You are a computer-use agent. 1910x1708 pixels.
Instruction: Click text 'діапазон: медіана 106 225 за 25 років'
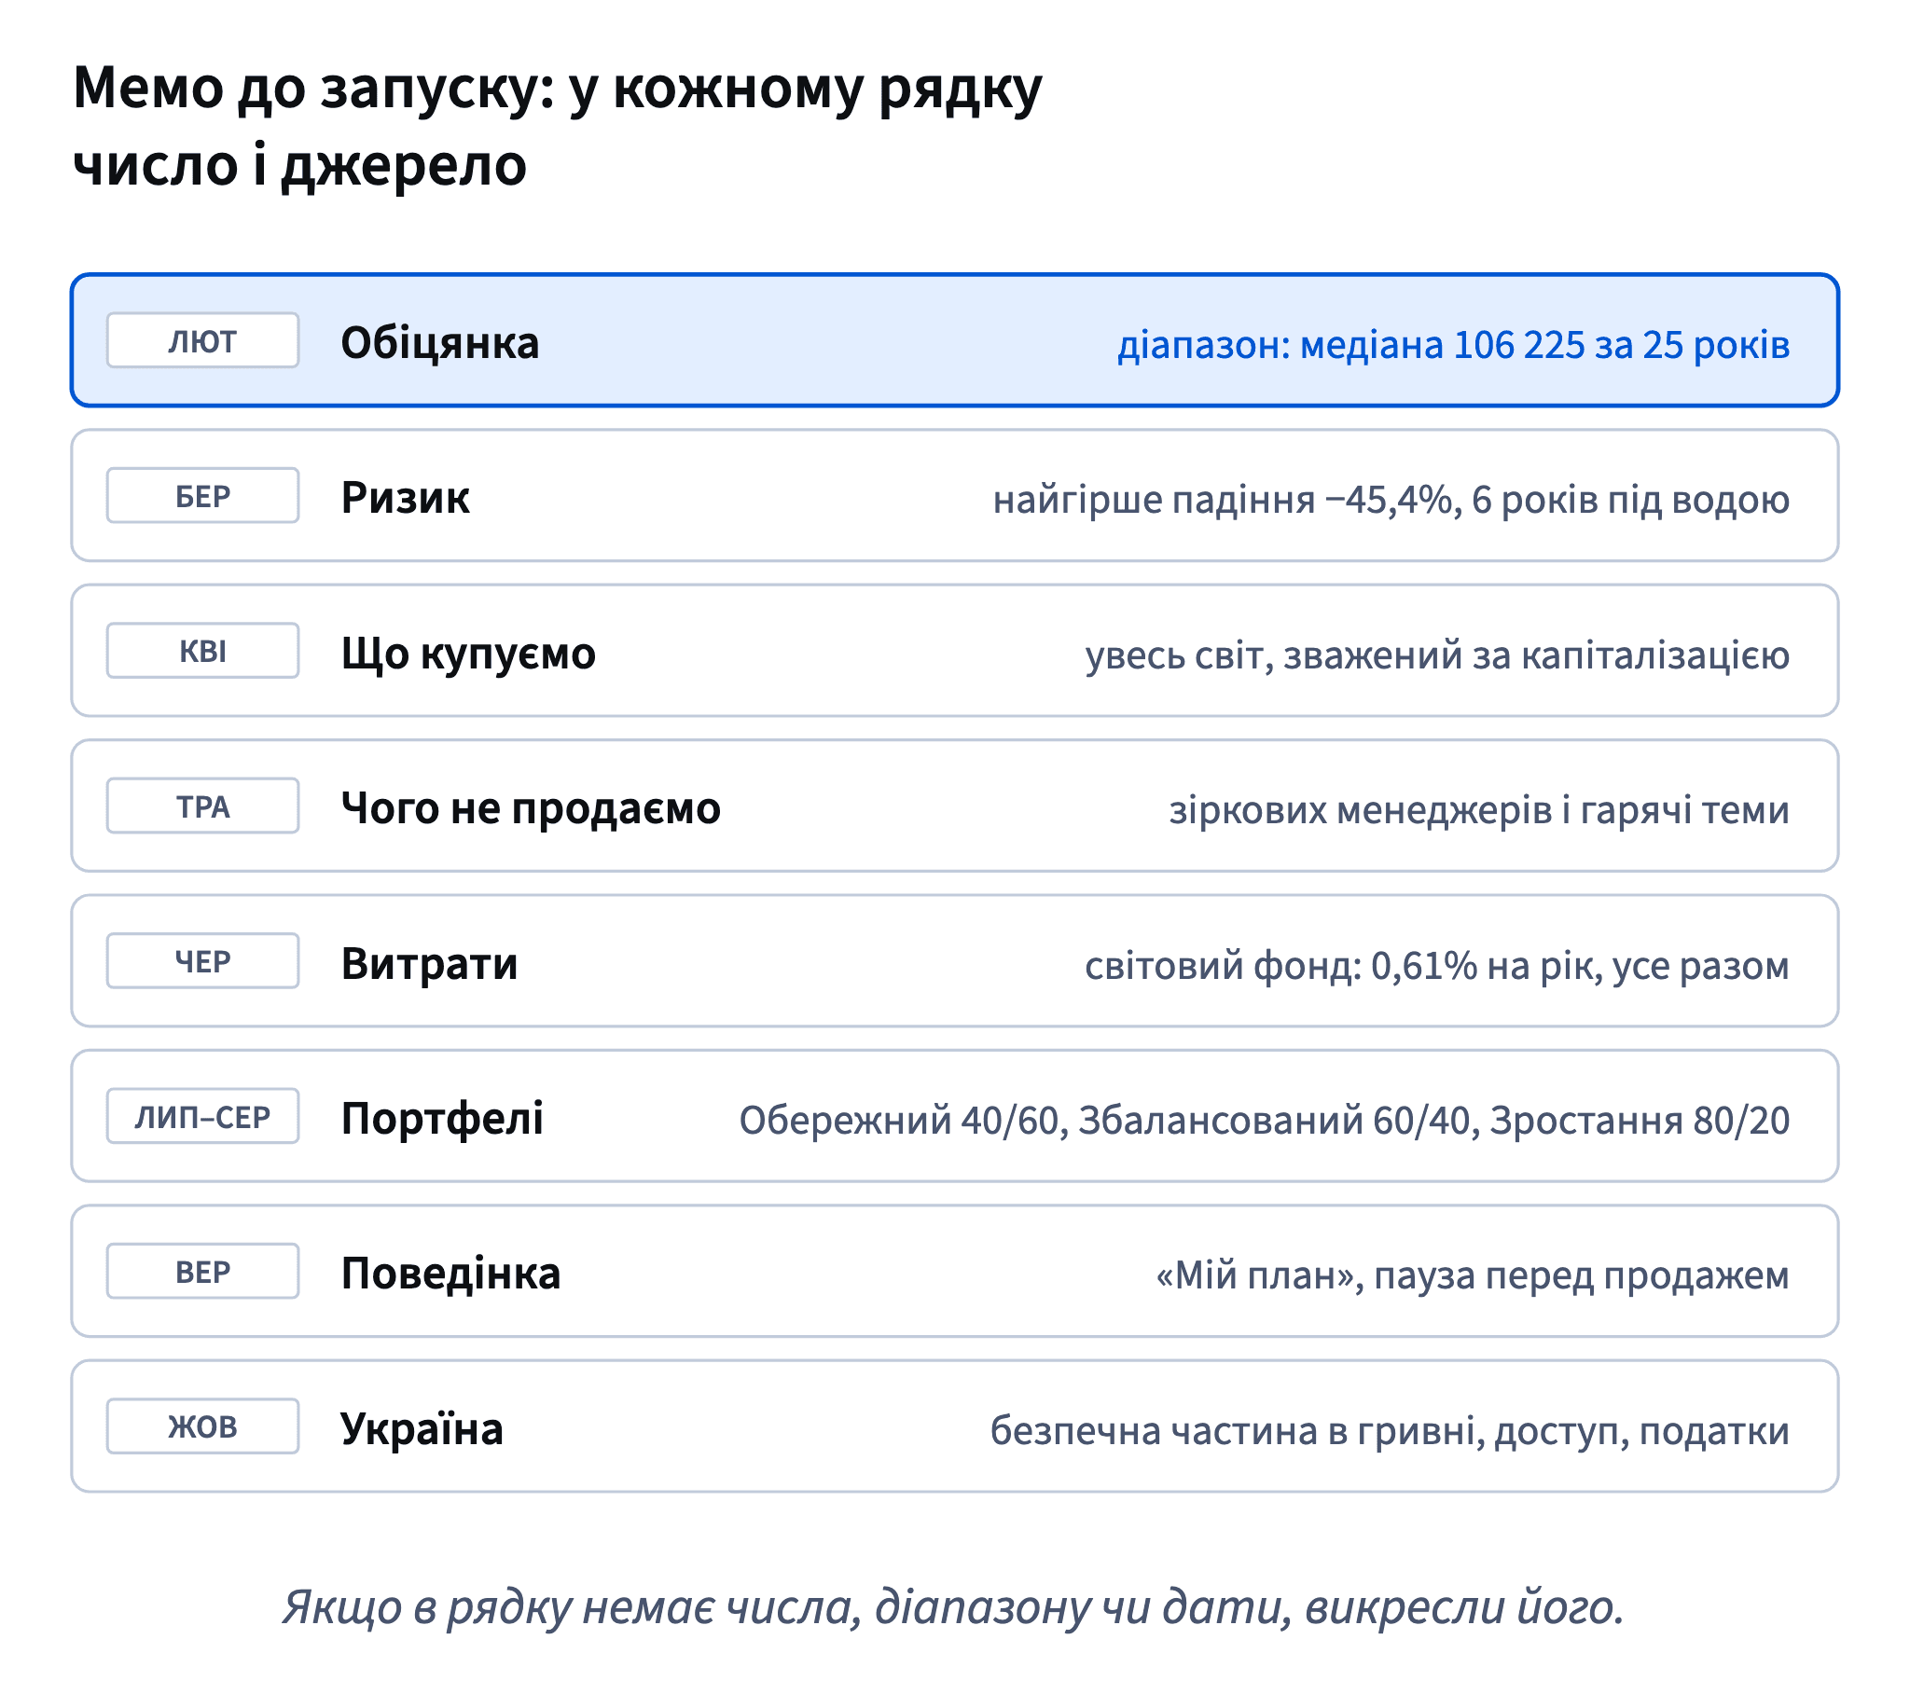[1454, 345]
